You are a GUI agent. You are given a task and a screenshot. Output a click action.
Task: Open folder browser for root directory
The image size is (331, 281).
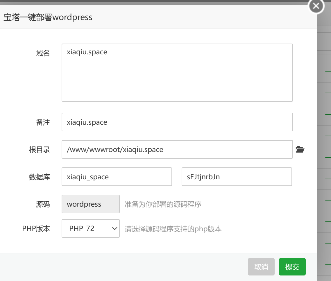(x=300, y=149)
